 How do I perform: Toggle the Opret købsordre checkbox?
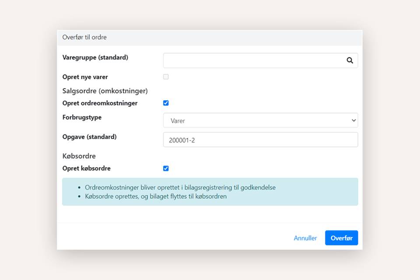tap(166, 168)
